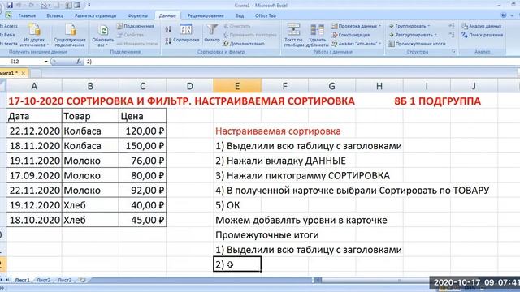Screen dimensions: 520x292
Task: Click the Hide Detail icon next to Разгруппировать
Action: point(452,35)
